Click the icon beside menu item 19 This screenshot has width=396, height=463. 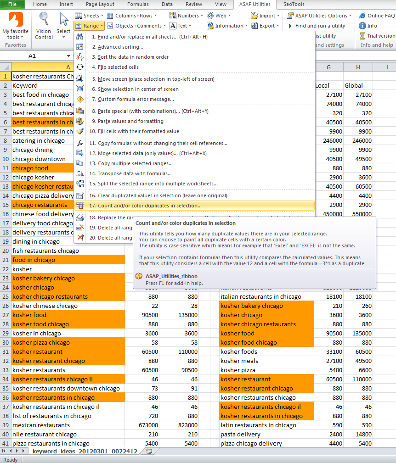[x=80, y=228]
